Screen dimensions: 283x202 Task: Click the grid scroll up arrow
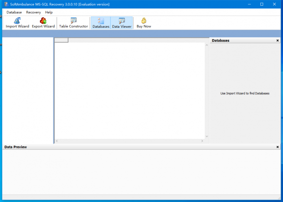207,45
